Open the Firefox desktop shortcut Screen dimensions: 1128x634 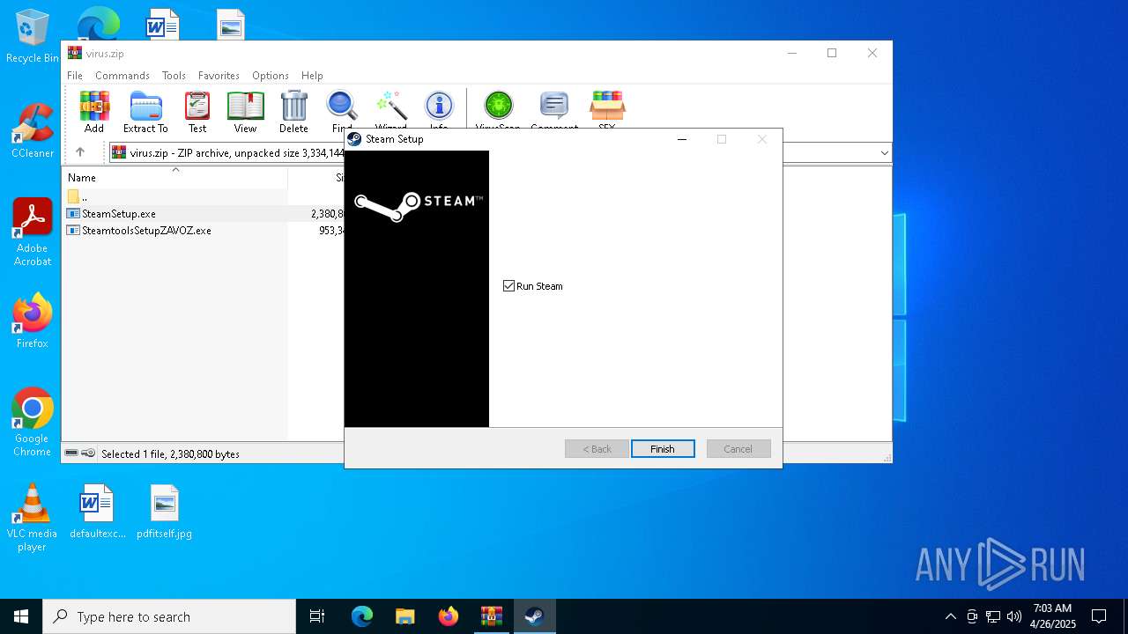pyautogui.click(x=32, y=321)
